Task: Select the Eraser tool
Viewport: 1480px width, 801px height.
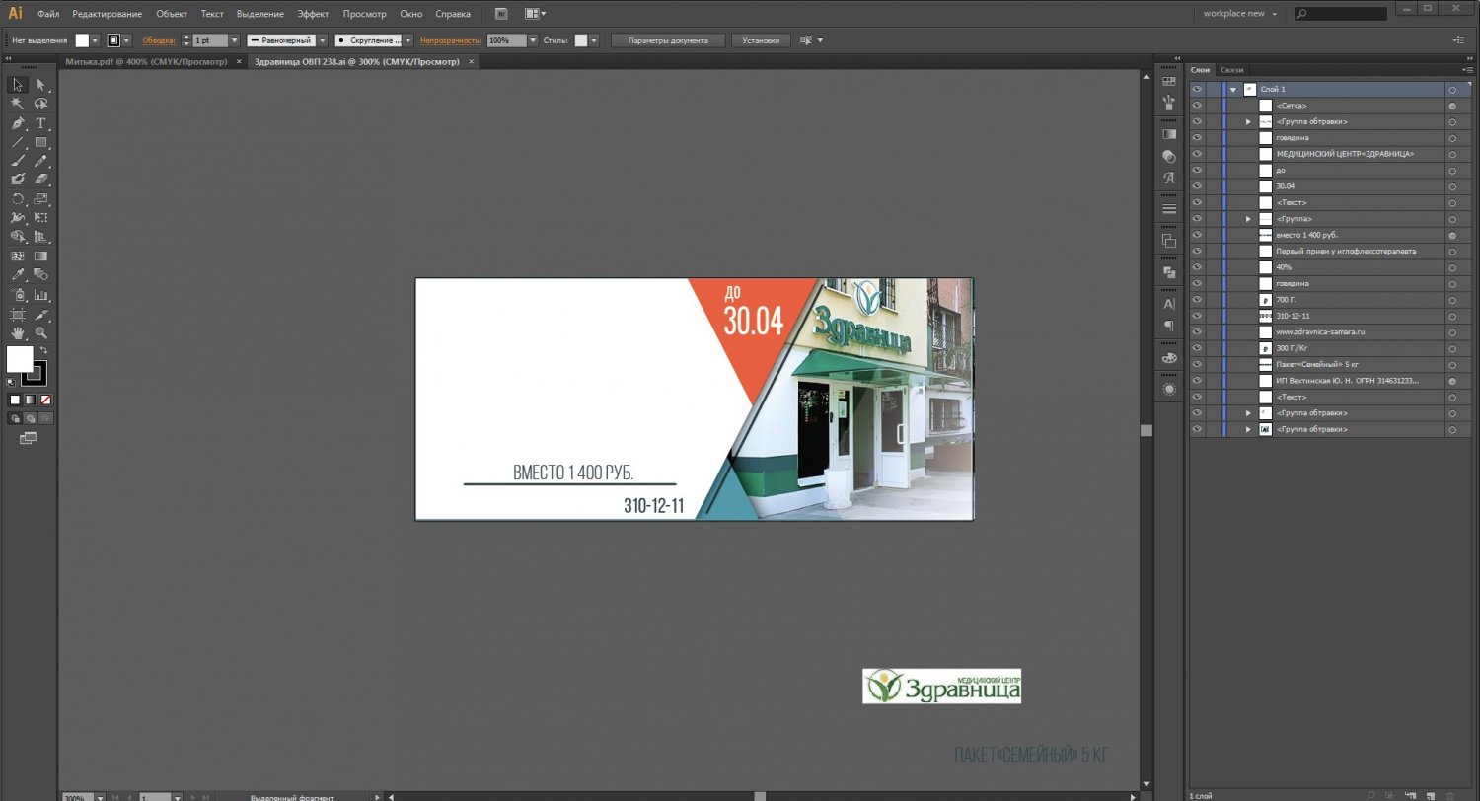Action: [x=41, y=180]
